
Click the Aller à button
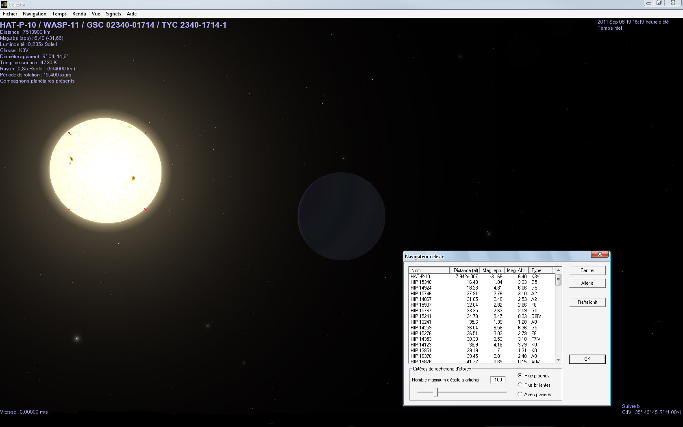pos(587,283)
